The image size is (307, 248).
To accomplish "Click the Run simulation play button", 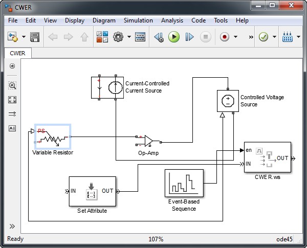I will [x=174, y=37].
